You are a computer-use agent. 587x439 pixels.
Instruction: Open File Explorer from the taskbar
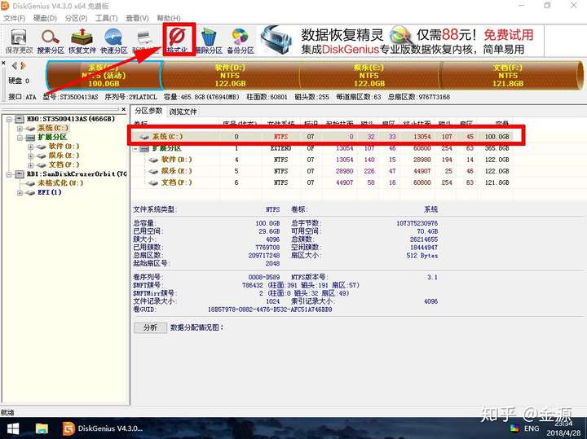point(42,428)
